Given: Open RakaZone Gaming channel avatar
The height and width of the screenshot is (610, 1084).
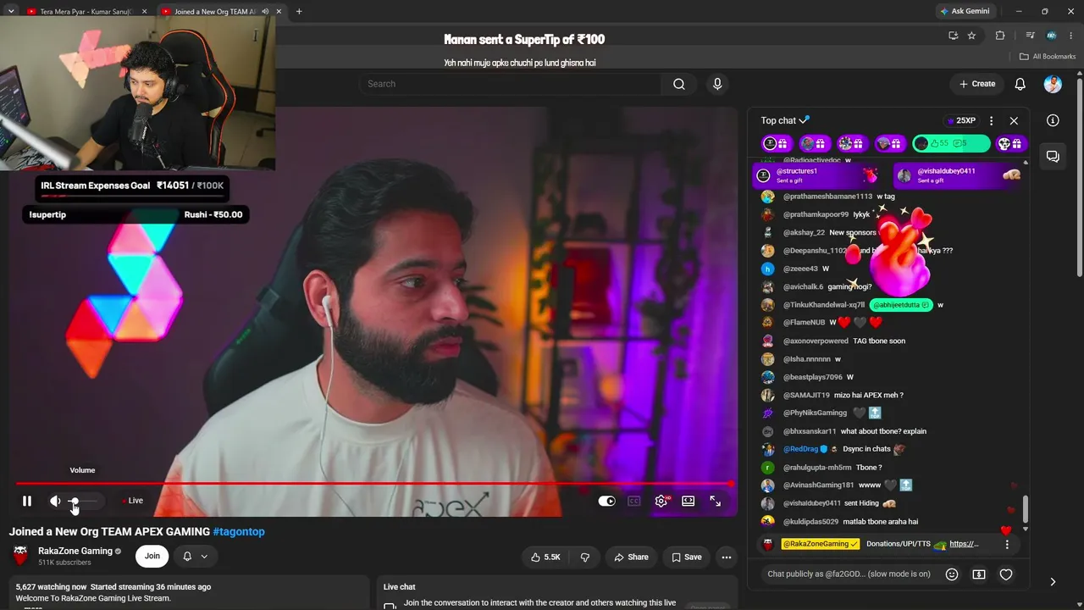Looking at the screenshot, I should [x=20, y=556].
